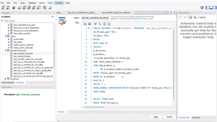The width and height of the screenshot is (217, 122).
Task: Expand fact_manufacturing_cost table node
Action: (x=9, y=25)
